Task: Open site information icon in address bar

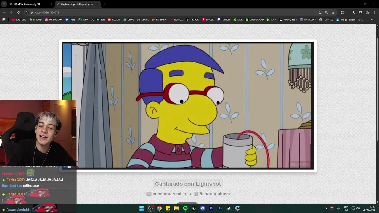Action: 27,12
